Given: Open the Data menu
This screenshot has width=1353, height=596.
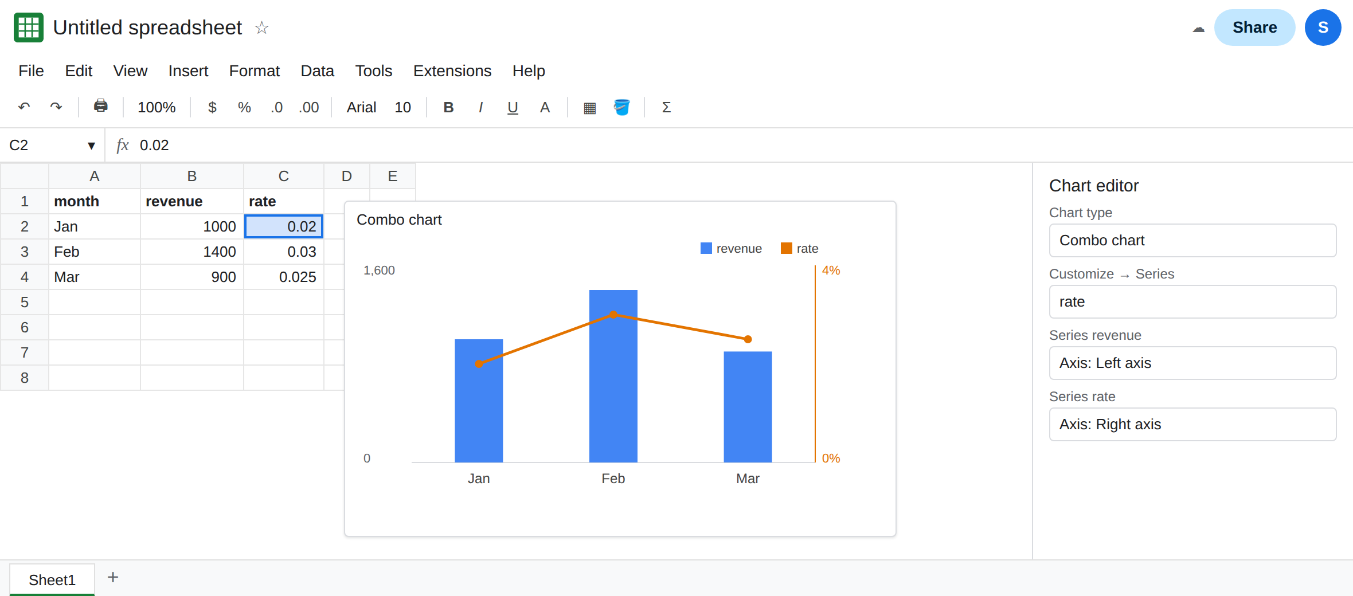Looking at the screenshot, I should coord(317,70).
